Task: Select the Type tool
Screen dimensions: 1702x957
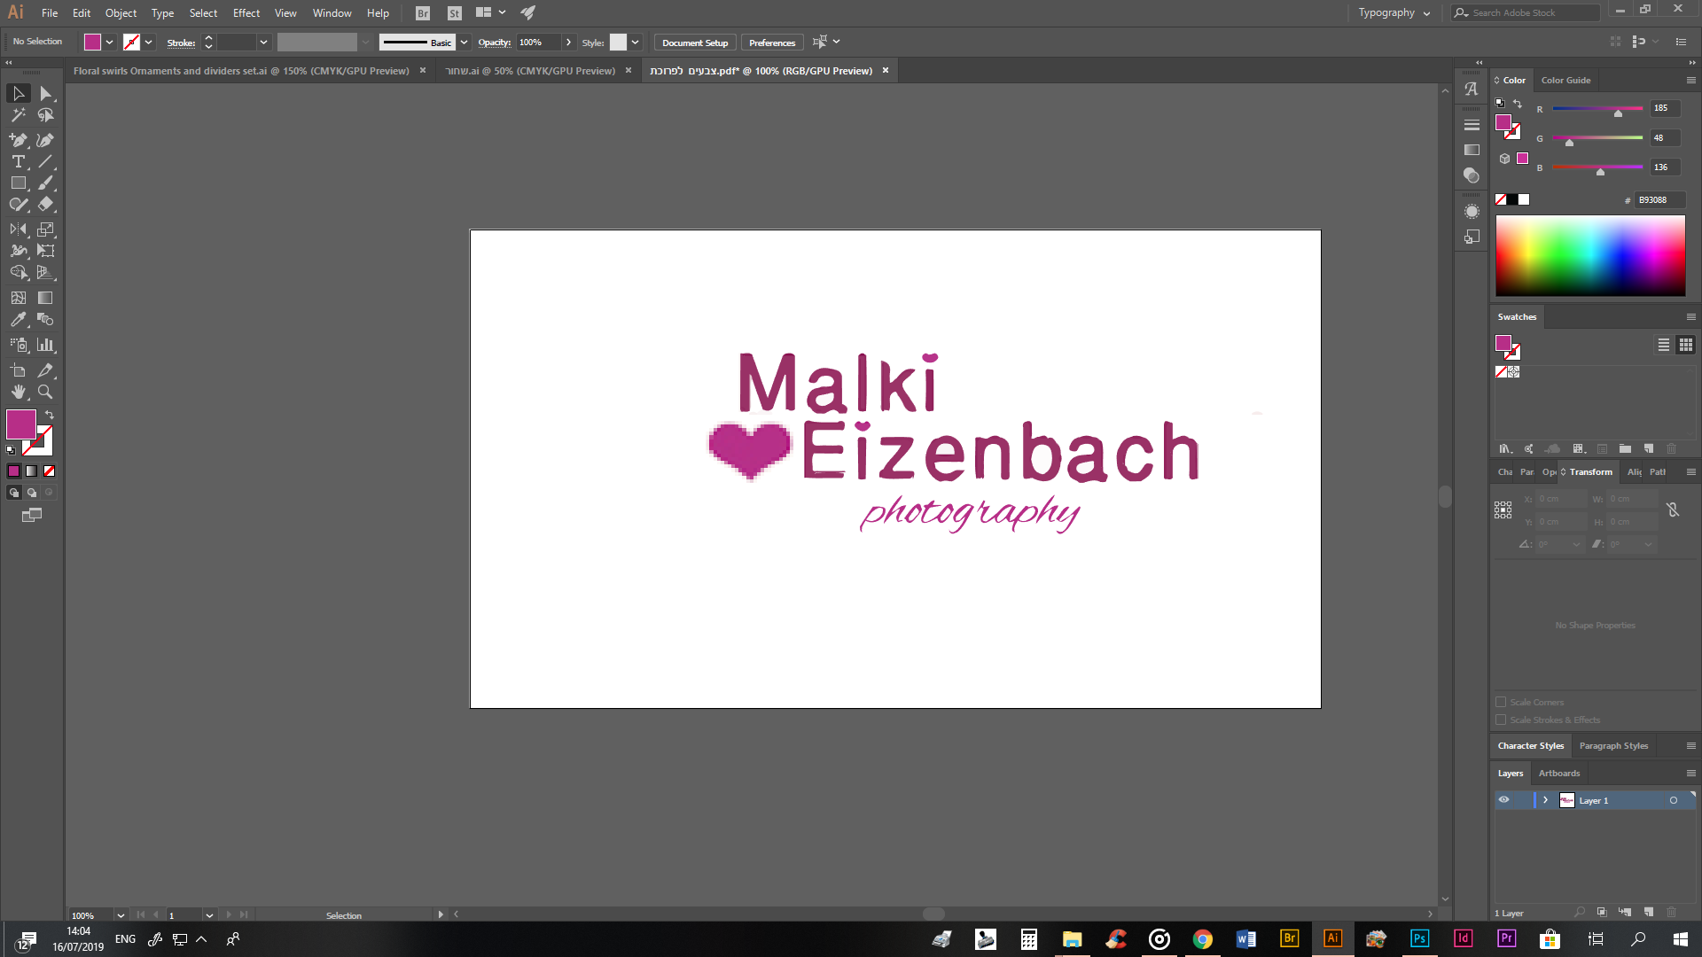Action: pyautogui.click(x=18, y=161)
